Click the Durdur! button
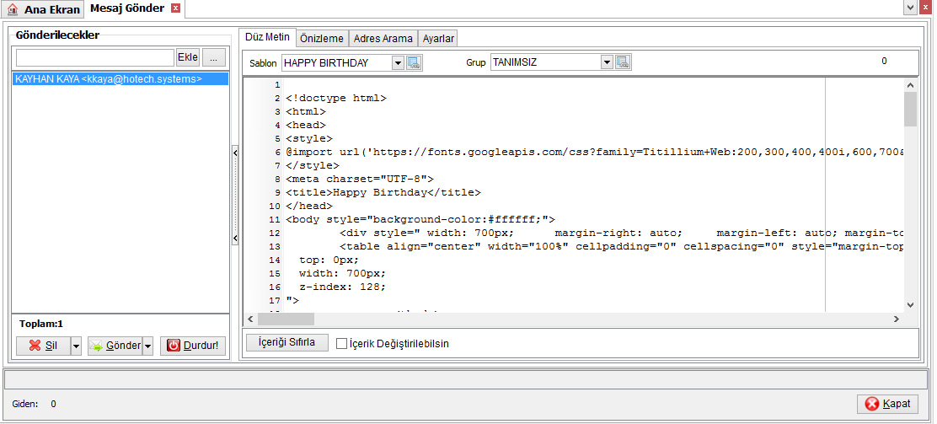This screenshot has height=424, width=937. tap(193, 346)
